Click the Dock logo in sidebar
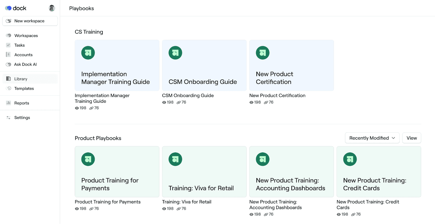 (15, 8)
